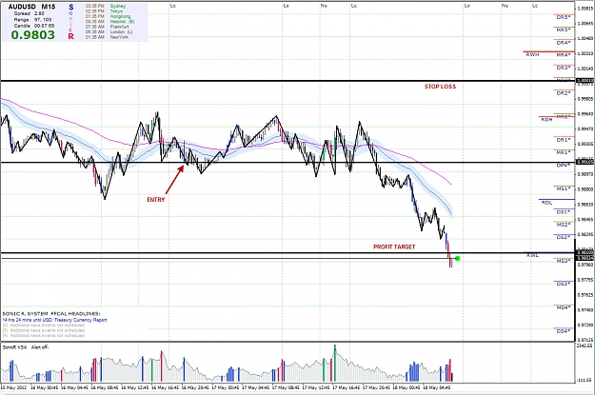Select the STOP LOSS chart label
This screenshot has height=395, width=595.
coord(440,87)
